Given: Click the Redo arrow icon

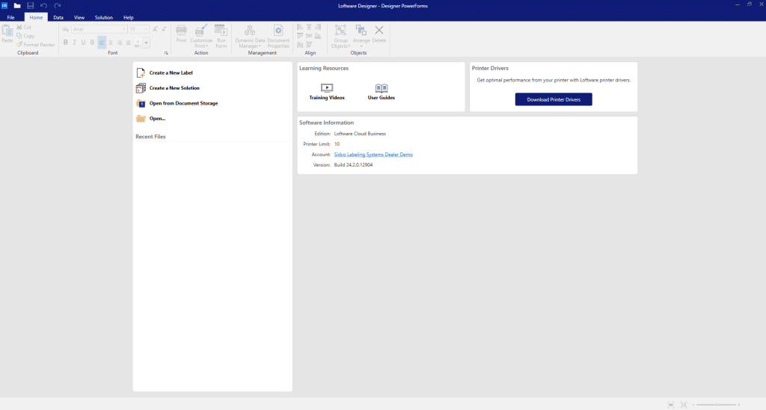Looking at the screenshot, I should tap(57, 5).
